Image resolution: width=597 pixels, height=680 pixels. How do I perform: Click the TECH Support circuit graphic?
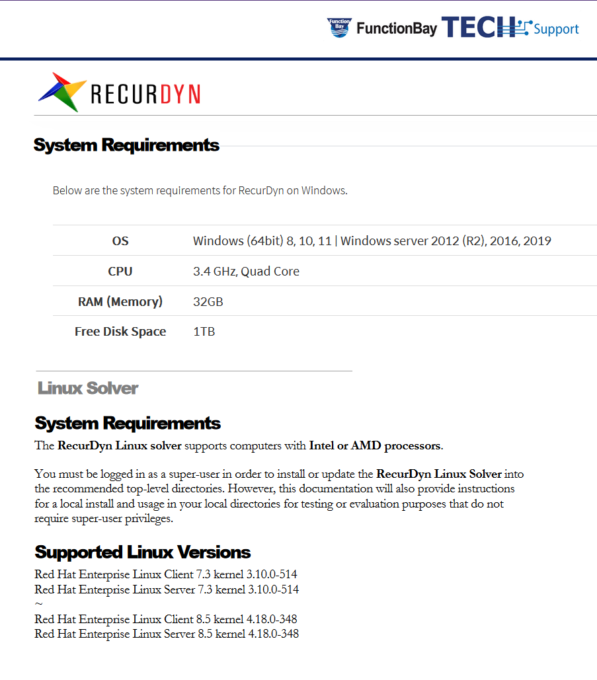(515, 27)
